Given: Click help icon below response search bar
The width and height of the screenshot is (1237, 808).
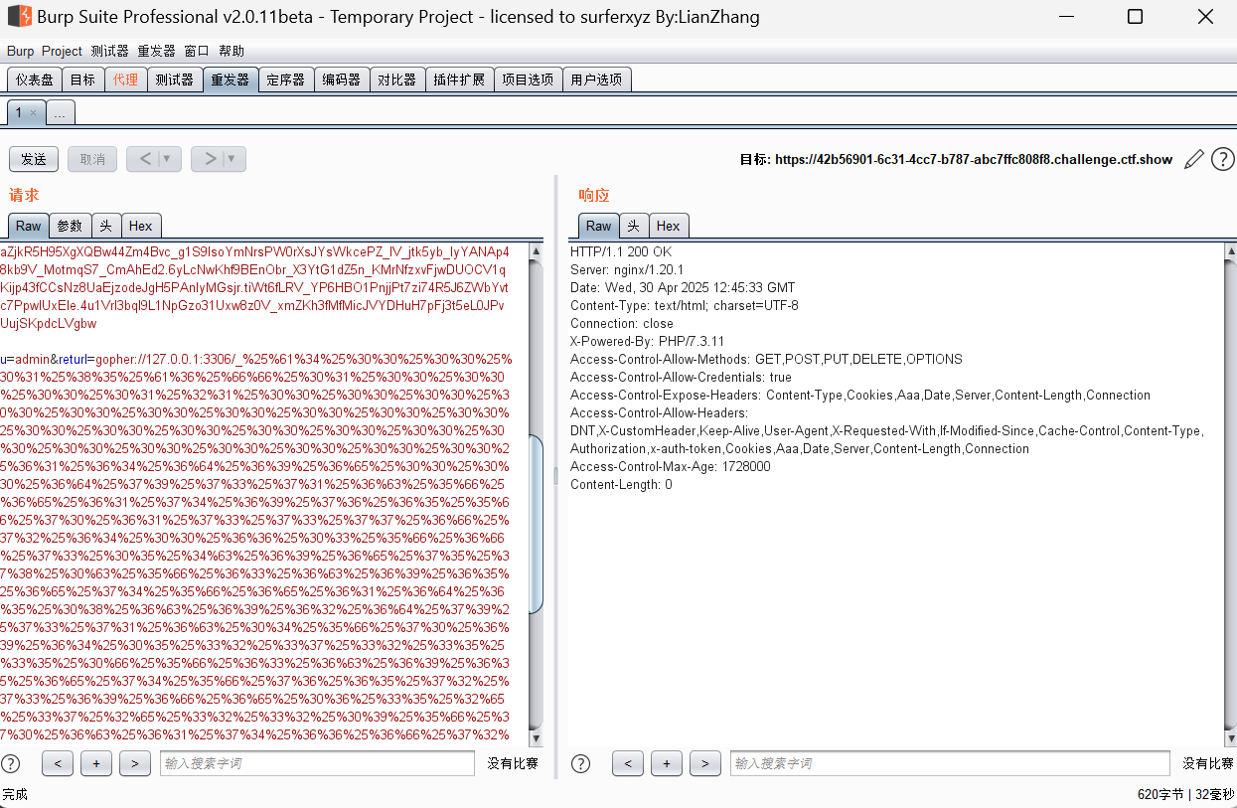Looking at the screenshot, I should click(581, 763).
